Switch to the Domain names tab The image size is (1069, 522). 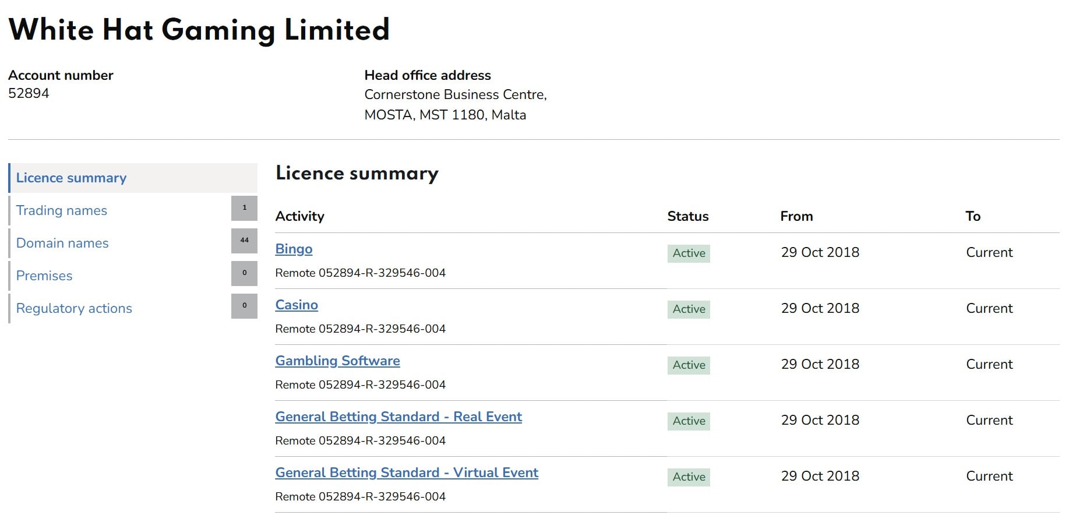pyautogui.click(x=62, y=244)
